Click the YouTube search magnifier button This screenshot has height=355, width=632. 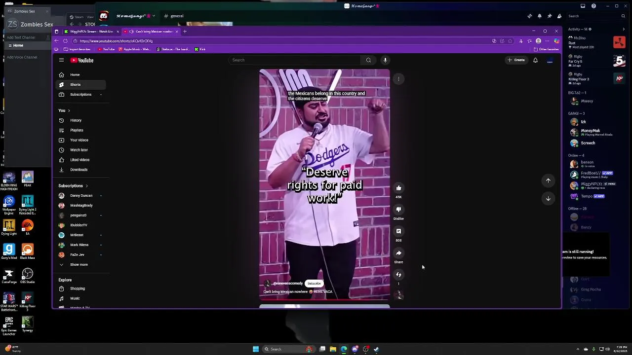click(x=368, y=60)
